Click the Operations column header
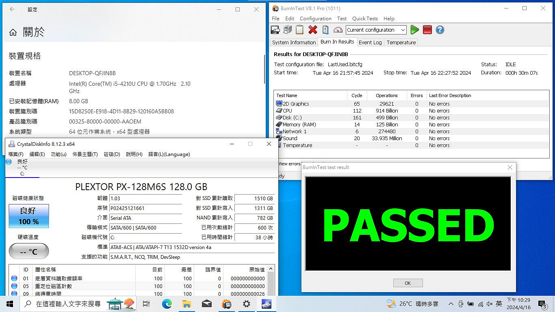Image resolution: width=555 pixels, height=312 pixels. pos(387,95)
